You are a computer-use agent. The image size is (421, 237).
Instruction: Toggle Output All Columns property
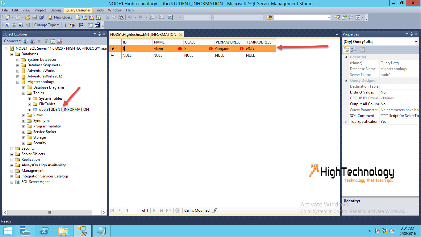[x=384, y=104]
